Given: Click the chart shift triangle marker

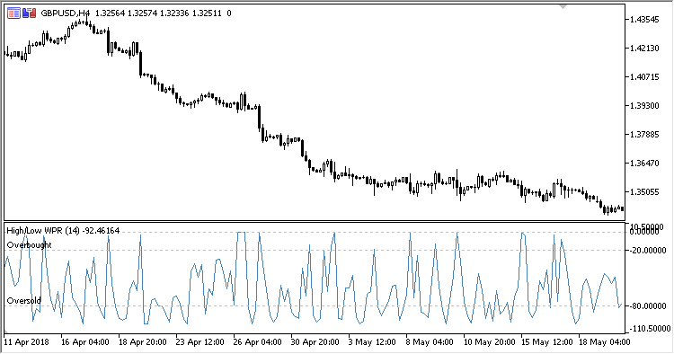Looking at the screenshot, I should click(563, 6).
